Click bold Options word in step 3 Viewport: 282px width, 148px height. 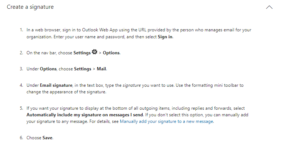(48, 69)
